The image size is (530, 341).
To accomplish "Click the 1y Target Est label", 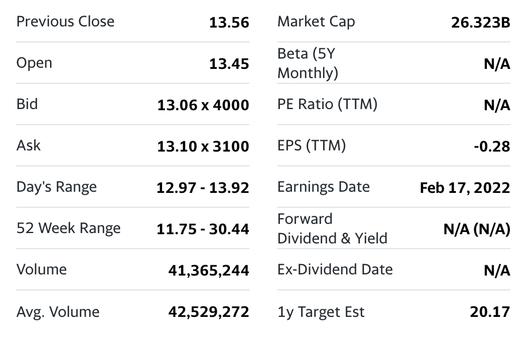I will coord(321,312).
